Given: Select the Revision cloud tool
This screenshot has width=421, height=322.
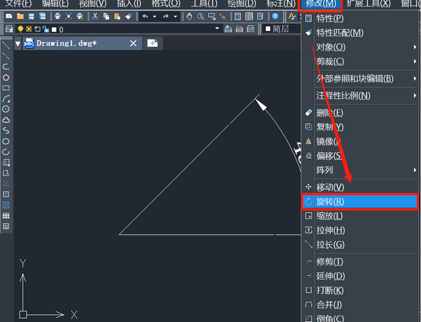Looking at the screenshot, I should [6, 120].
